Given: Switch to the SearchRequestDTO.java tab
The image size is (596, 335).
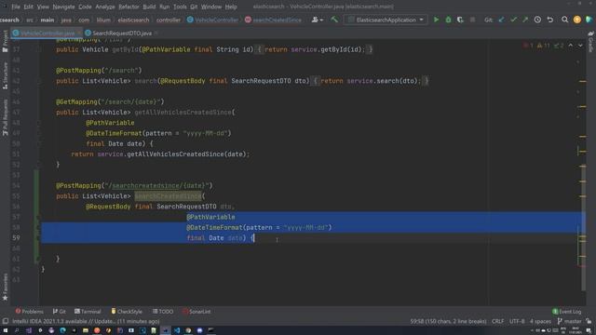Looking at the screenshot, I should (122, 33).
